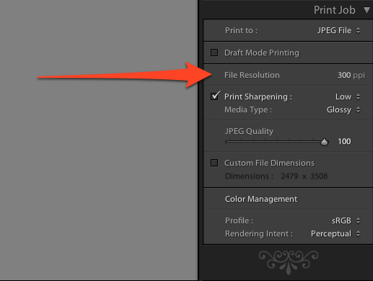This screenshot has height=281, width=373.
Task: Open the Media Type Glossy dropdown
Action: (x=343, y=110)
